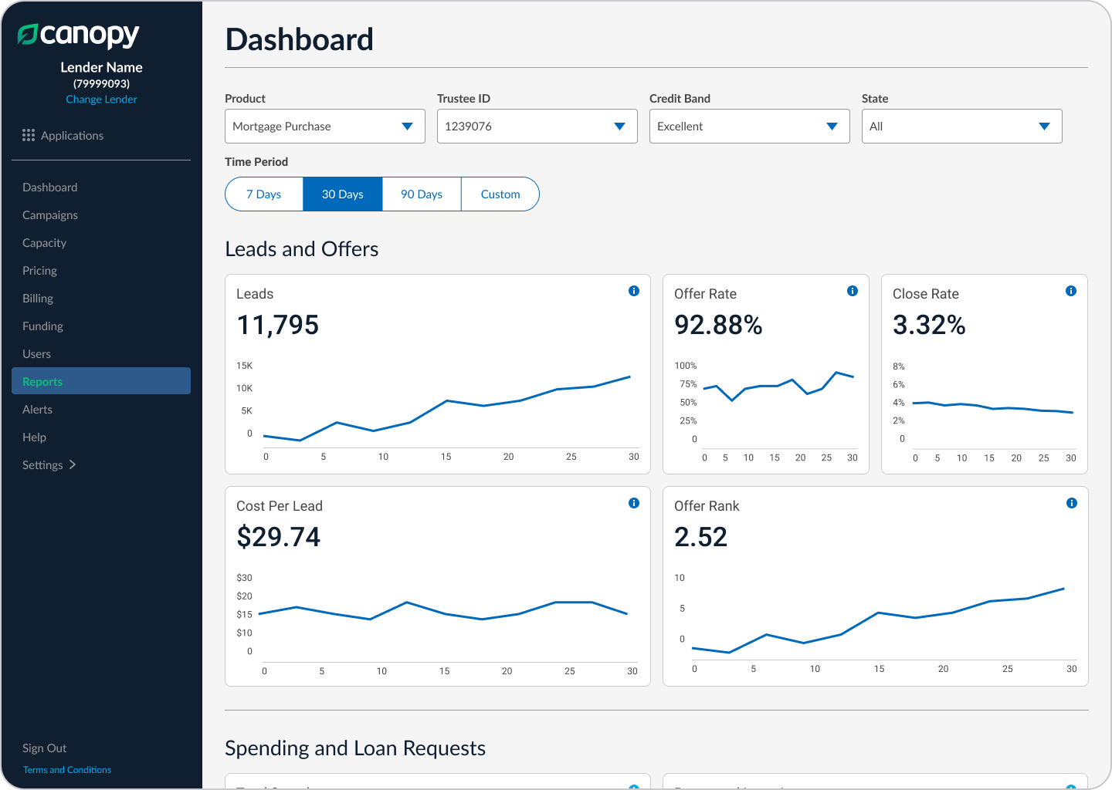Viewport: 1112px width, 790px height.
Task: Open the Product dropdown showing Mortgage Purchase
Action: (x=325, y=127)
